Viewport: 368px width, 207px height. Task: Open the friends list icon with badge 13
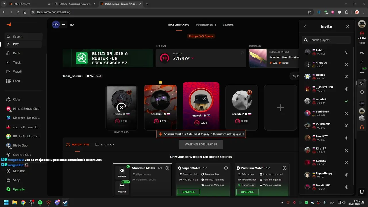pos(362,71)
